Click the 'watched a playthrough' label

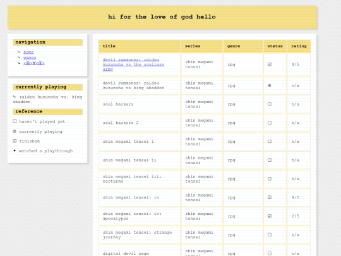click(45, 151)
